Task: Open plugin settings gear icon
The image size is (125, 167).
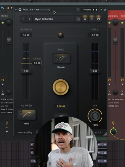Action: [20, 10]
